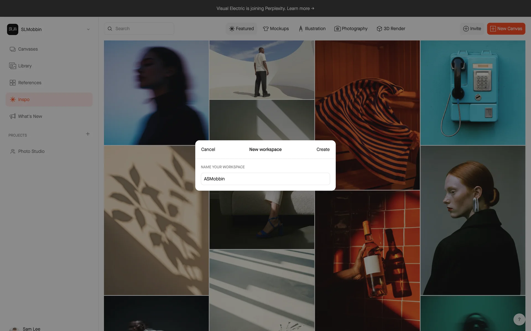Select the Illustration category tab
The image size is (531, 331).
pos(312,29)
